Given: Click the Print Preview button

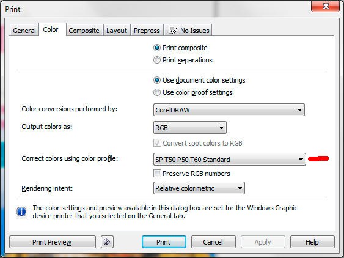Looking at the screenshot, I should click(53, 242).
